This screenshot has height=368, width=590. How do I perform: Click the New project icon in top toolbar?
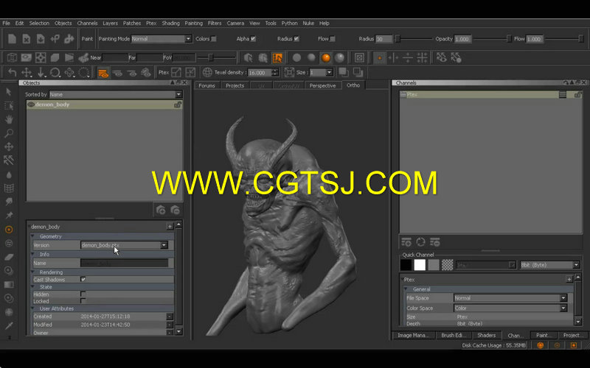pos(12,39)
